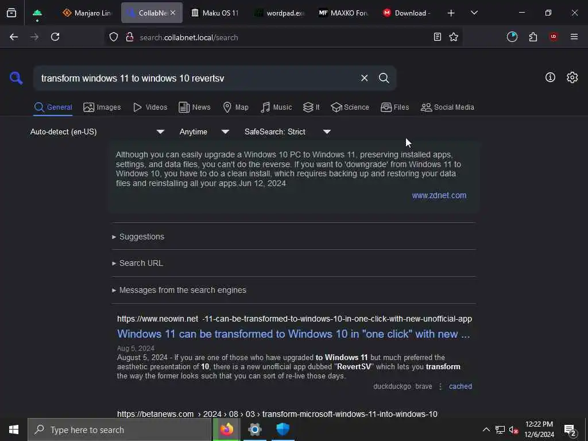Open the Extensions puzzle icon
588x441 pixels.
pyautogui.click(x=533, y=37)
